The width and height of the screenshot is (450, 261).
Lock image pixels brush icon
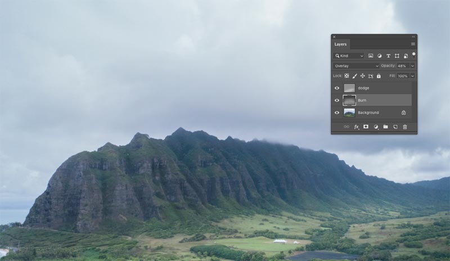[x=355, y=76]
